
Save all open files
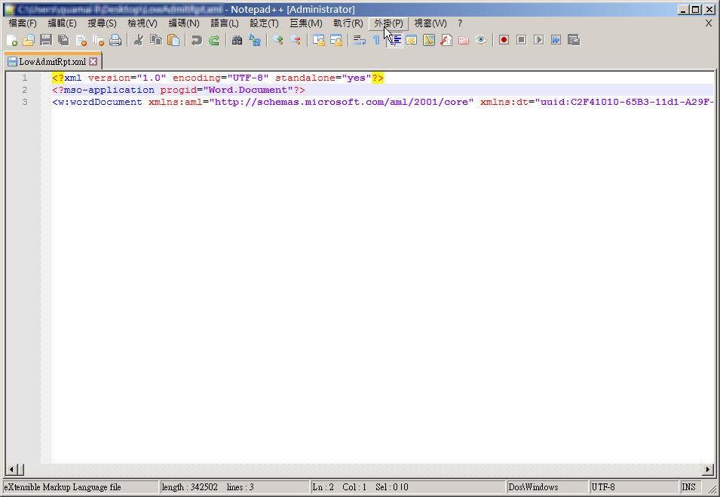(62, 40)
